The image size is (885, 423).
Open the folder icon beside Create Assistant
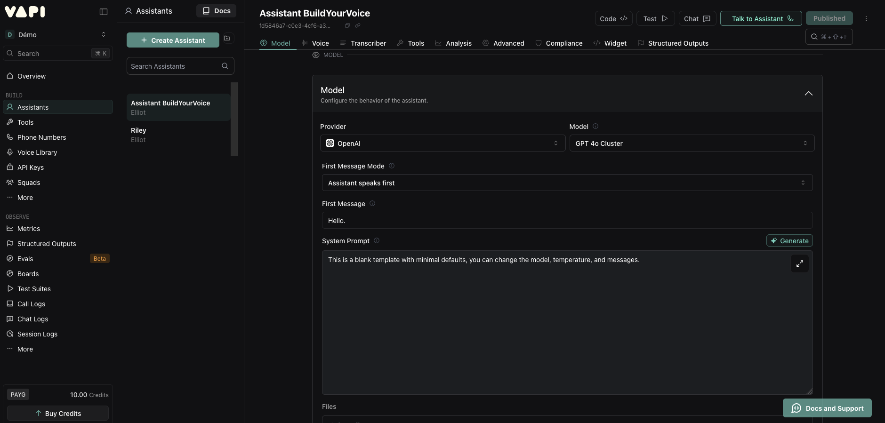227,39
